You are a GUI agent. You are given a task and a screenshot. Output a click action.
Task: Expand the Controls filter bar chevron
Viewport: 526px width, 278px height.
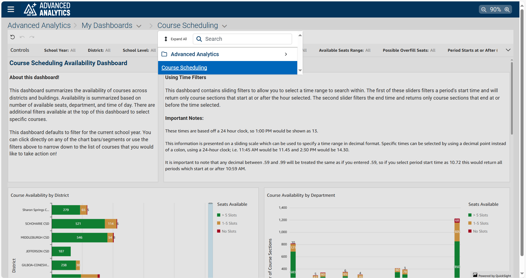[x=508, y=50]
